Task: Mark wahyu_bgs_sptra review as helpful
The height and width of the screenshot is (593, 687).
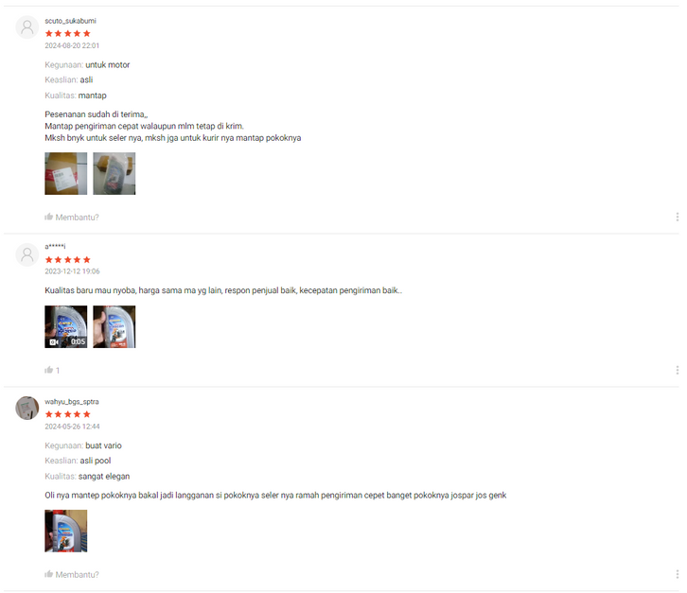Action: pos(72,575)
